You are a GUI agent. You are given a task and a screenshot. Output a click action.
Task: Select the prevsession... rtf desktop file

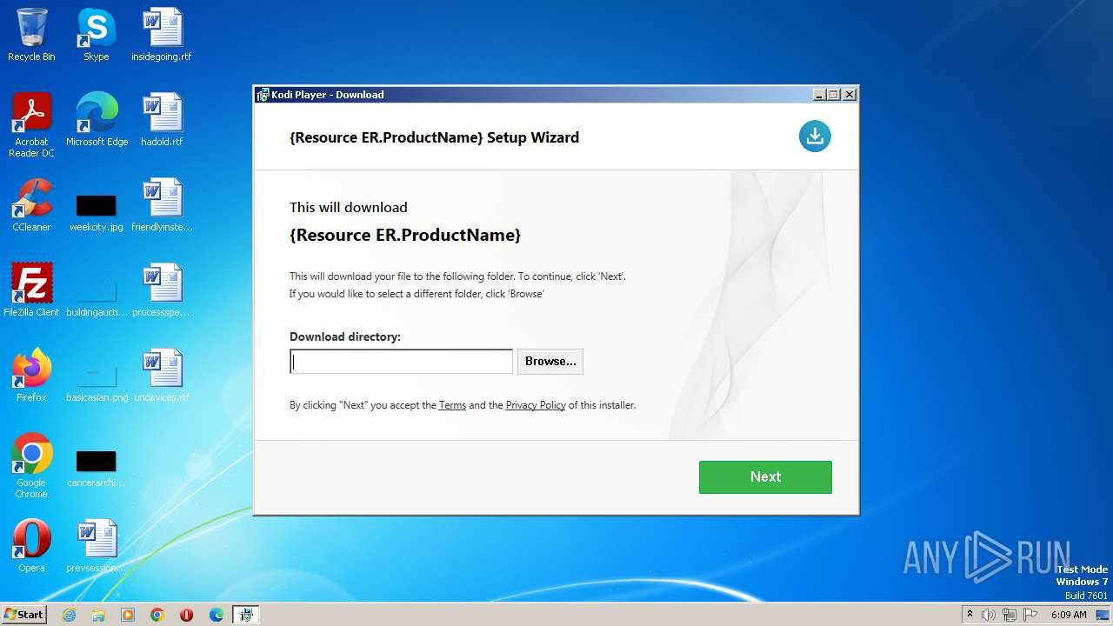pos(96,546)
